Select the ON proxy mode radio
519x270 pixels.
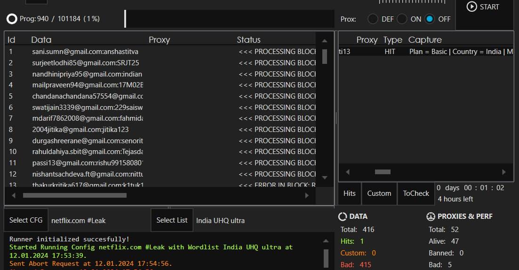[402, 19]
